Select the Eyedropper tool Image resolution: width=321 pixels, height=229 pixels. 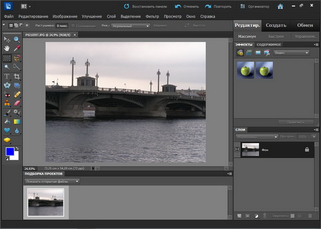tap(17, 48)
